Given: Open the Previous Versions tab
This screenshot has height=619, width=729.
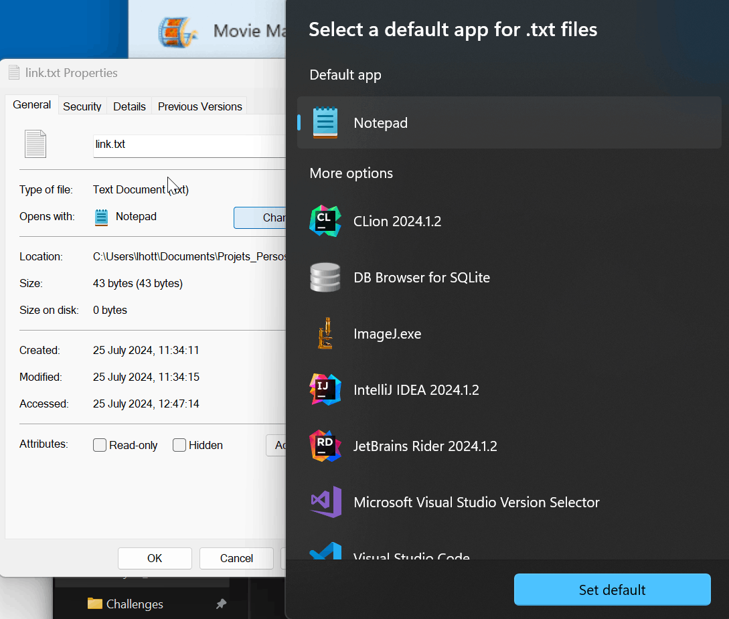Looking at the screenshot, I should (x=200, y=106).
